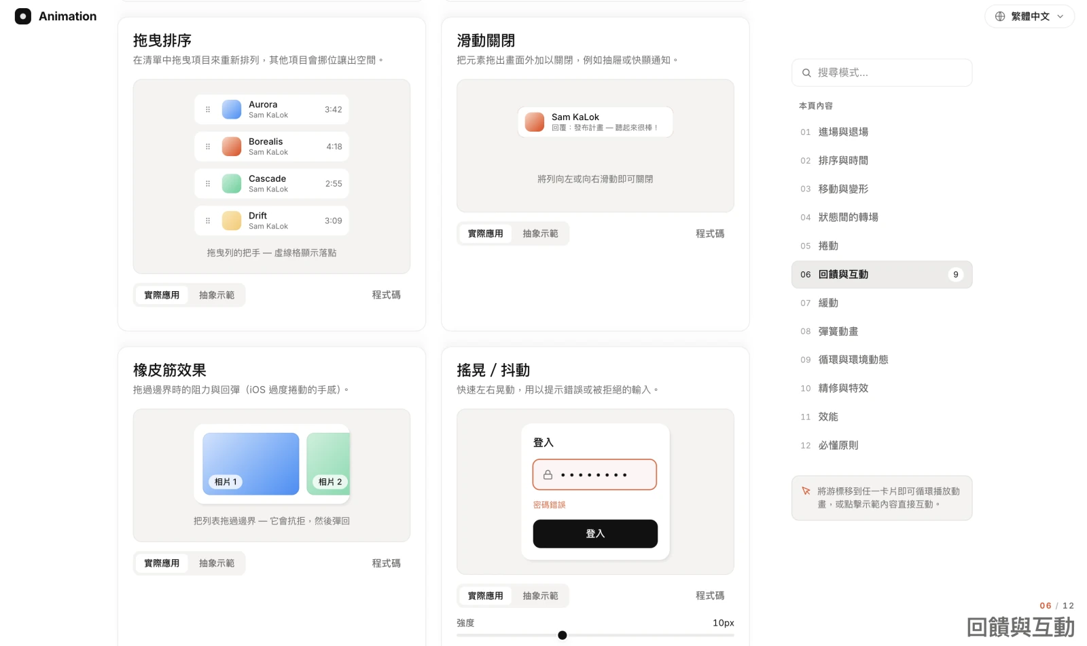This screenshot has height=646, width=1087.
Task: Click the Drift yellow album cover
Action: [232, 221]
